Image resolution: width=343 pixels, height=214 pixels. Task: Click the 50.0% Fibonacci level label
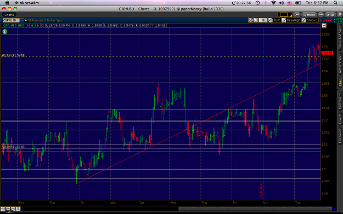(x=14, y=147)
